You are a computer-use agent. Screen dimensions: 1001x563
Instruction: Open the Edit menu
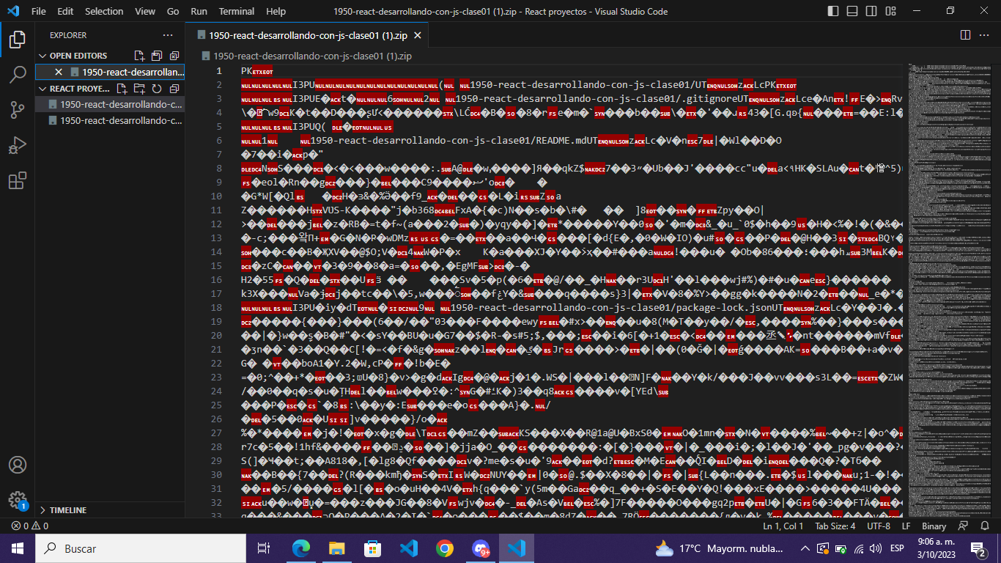pos(65,11)
